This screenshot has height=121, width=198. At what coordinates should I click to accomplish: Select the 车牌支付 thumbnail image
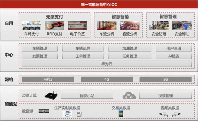(31, 25)
